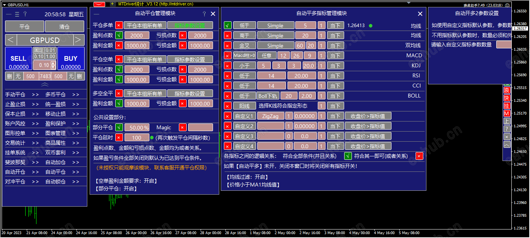This screenshot has width=530, height=238.
Task: Switch to next symbol with the > arrow
Action: tap(79, 40)
